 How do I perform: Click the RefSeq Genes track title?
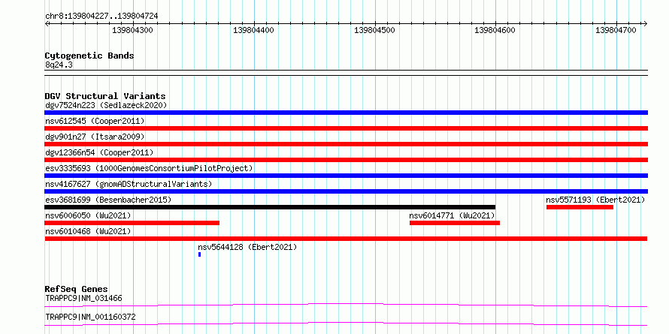tap(77, 289)
